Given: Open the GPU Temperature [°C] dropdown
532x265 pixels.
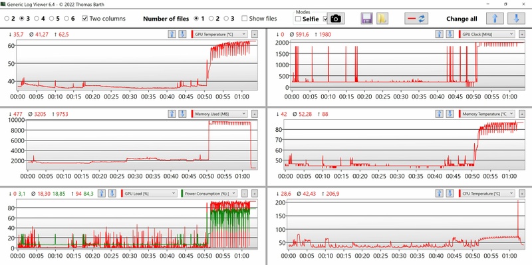Looking at the screenshot, I should coord(219,34).
